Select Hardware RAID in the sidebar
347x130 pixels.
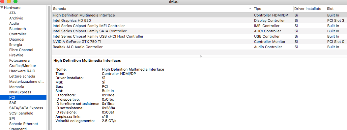pos(22,71)
